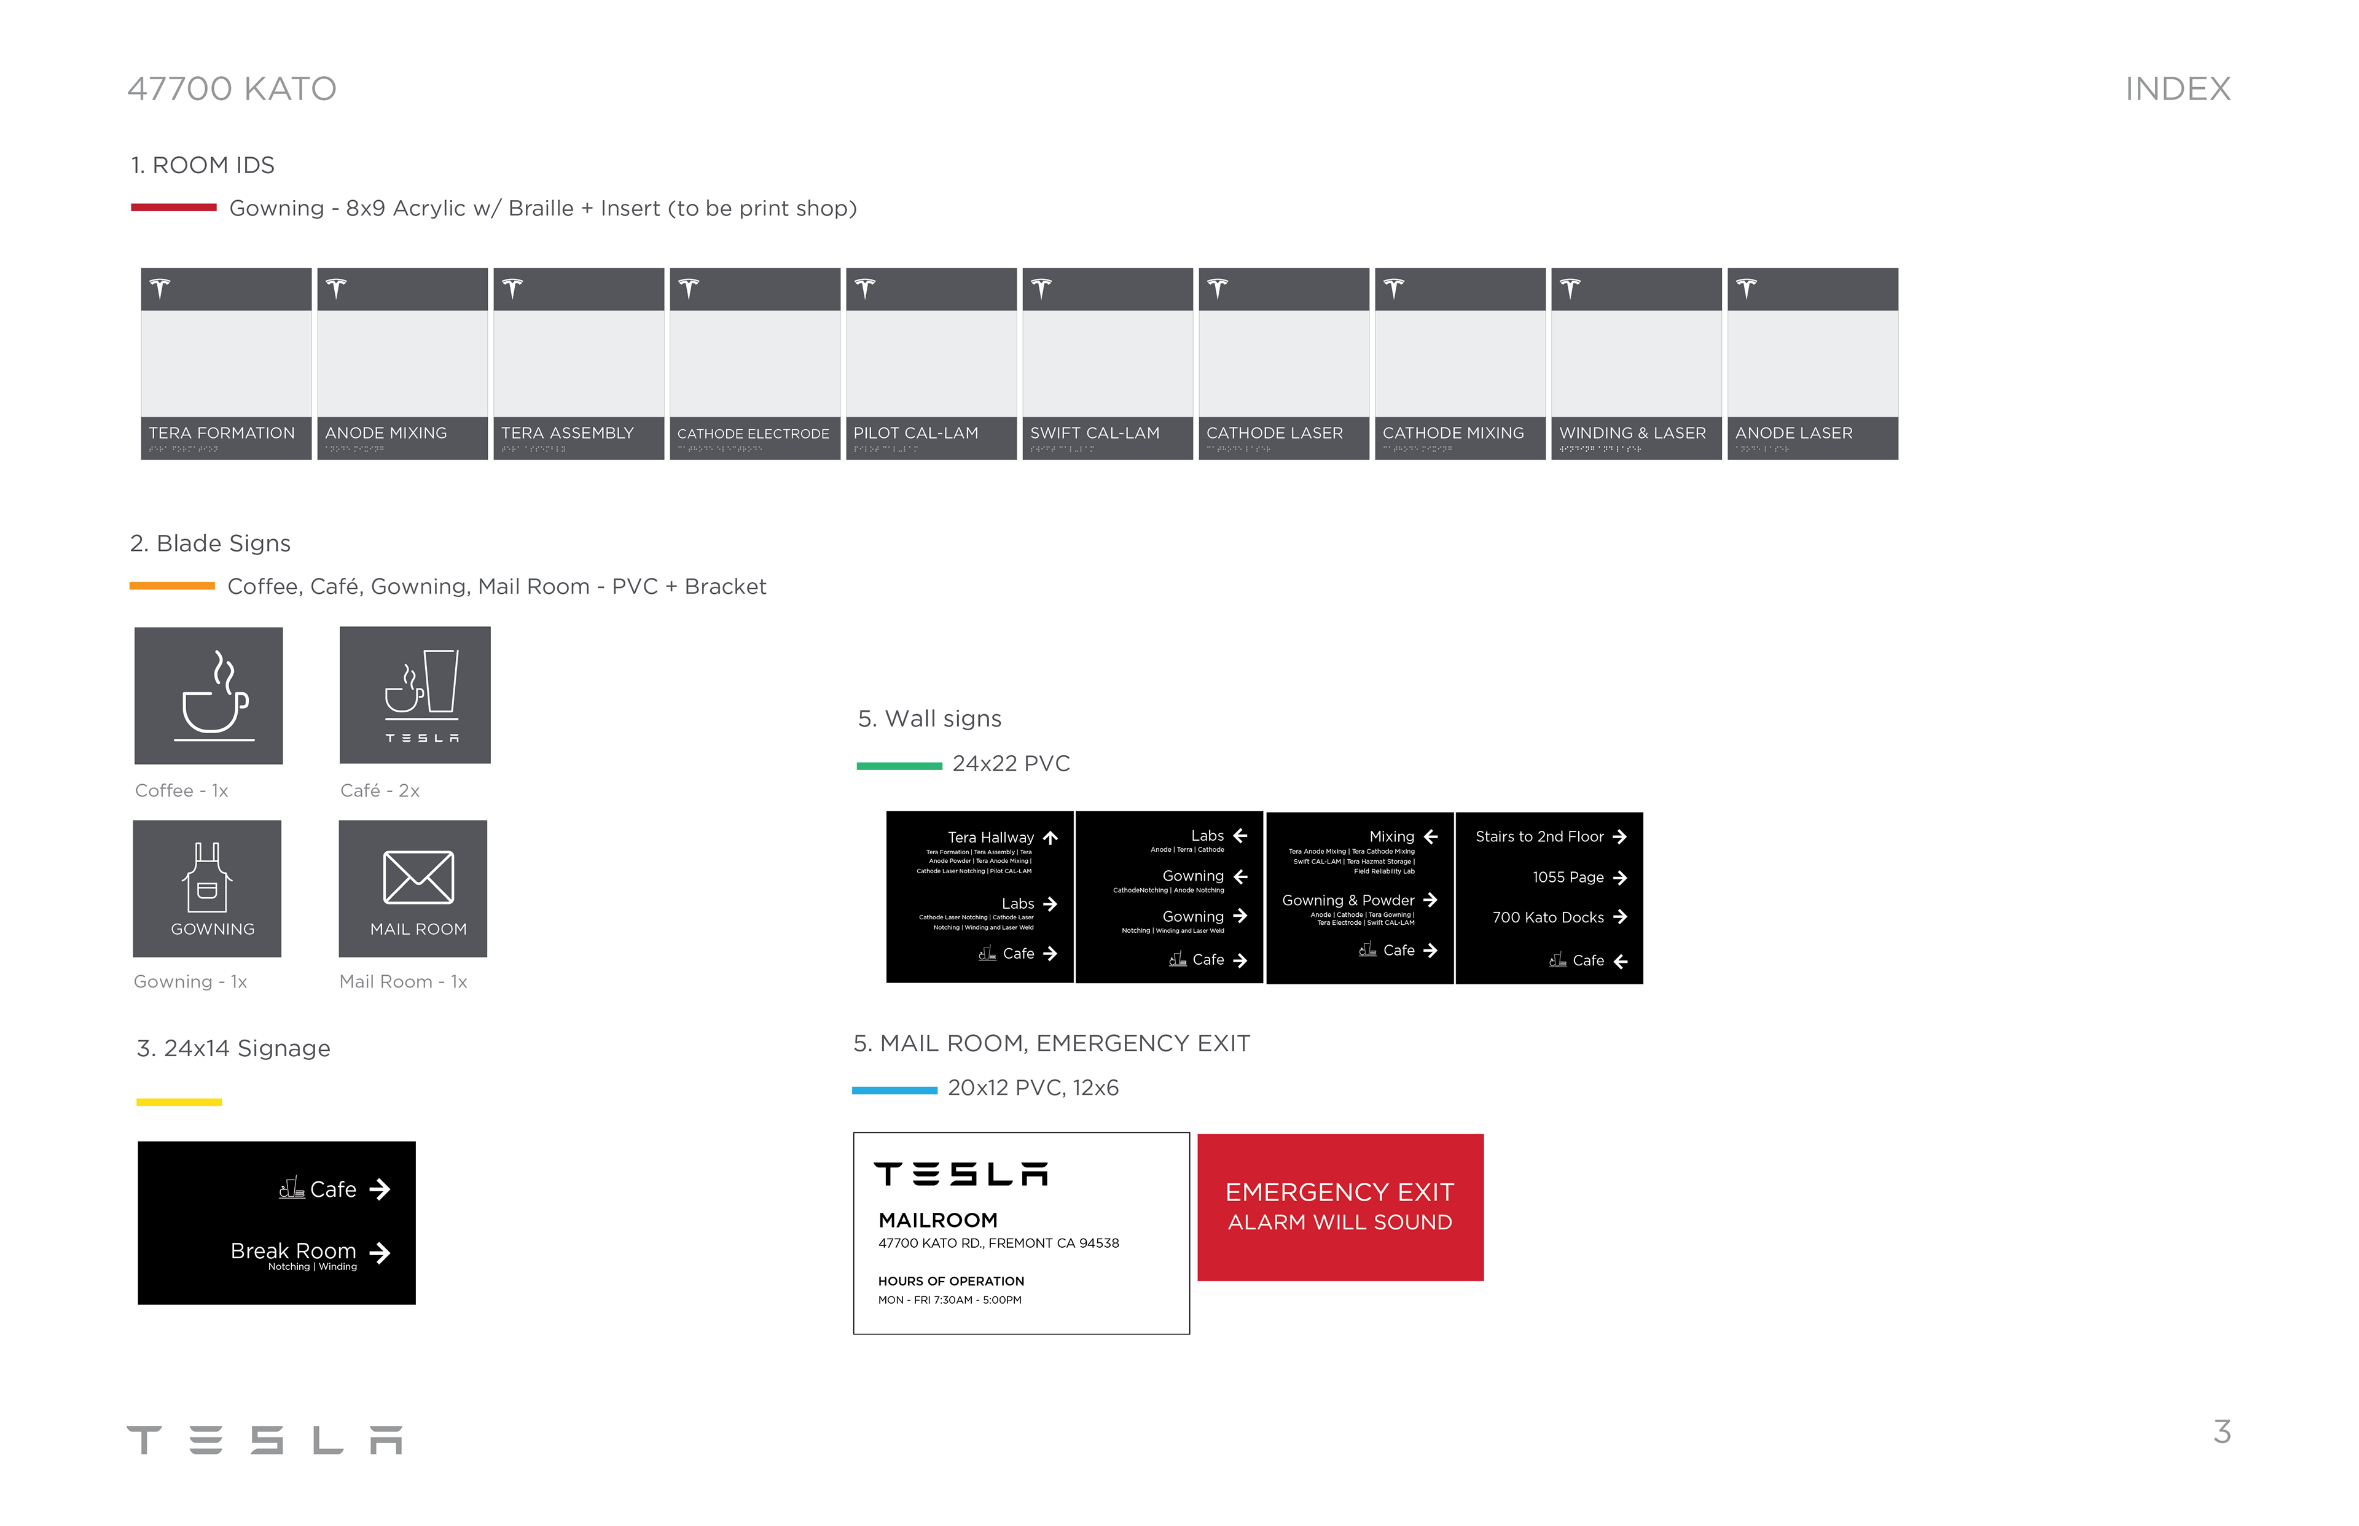Click the Tesla logo on the WINDING & LASER sign
2359x1526 pixels.
[x=1570, y=289]
